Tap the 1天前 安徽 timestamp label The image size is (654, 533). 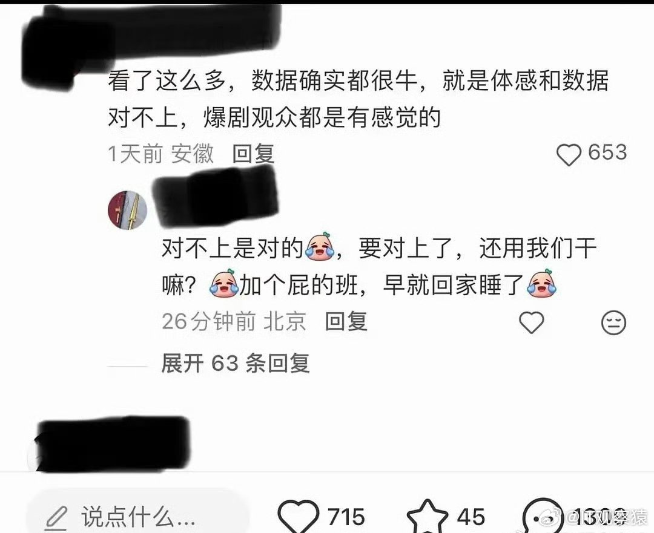tap(160, 154)
